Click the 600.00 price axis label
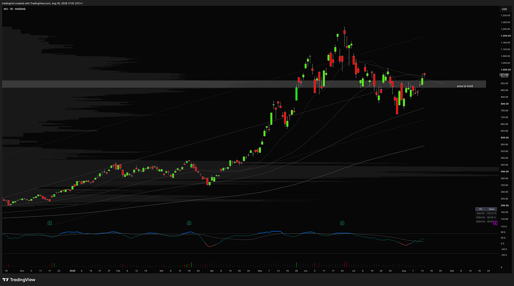514x286 pixels. tap(504, 138)
